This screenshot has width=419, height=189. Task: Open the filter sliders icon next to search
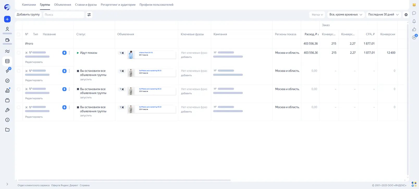(x=89, y=15)
